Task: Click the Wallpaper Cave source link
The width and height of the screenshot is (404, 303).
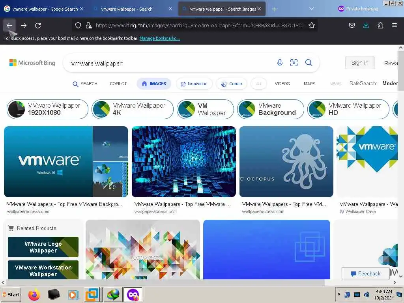Action: 357,212
